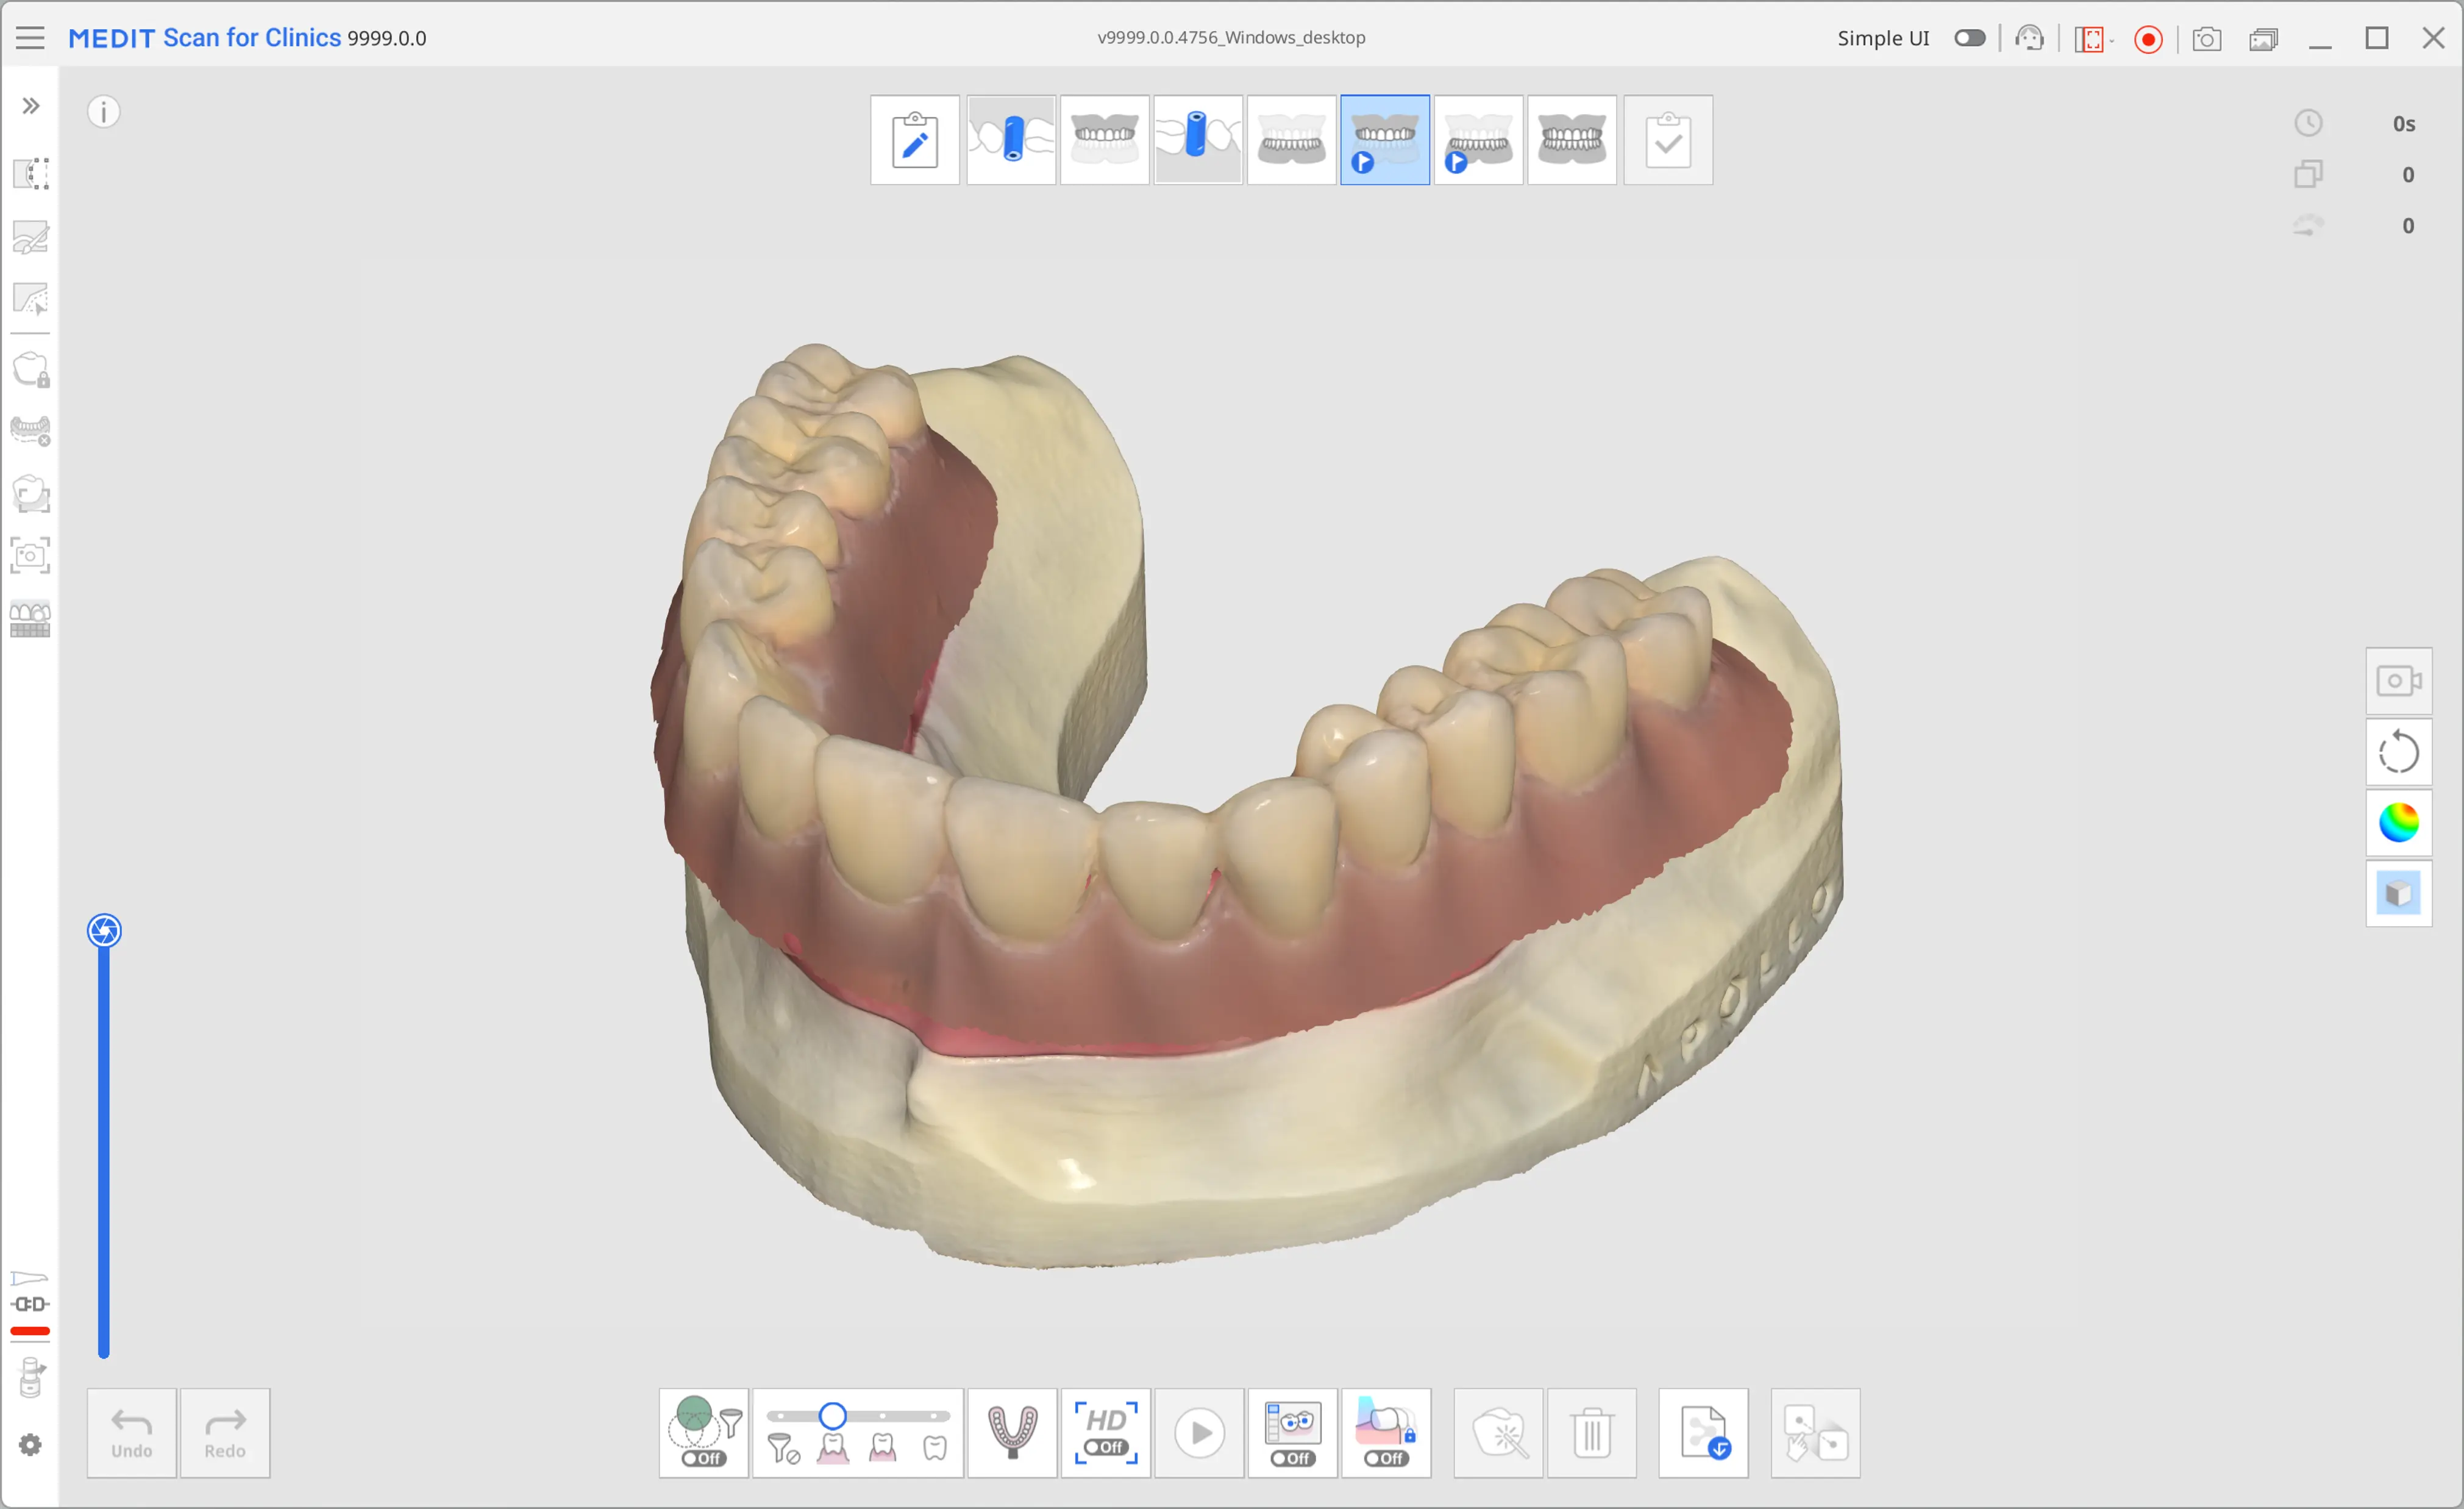Open the hamburger main menu

30,38
